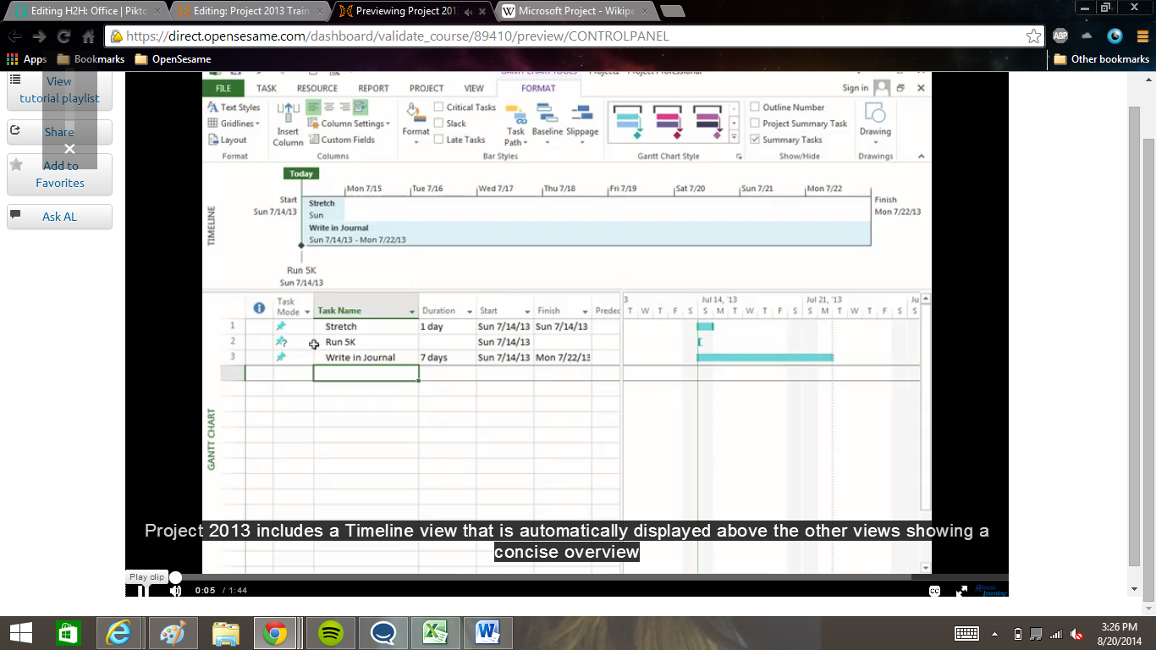The height and width of the screenshot is (650, 1156).
Task: Switch to PROJECT ribbon tab
Action: (427, 88)
